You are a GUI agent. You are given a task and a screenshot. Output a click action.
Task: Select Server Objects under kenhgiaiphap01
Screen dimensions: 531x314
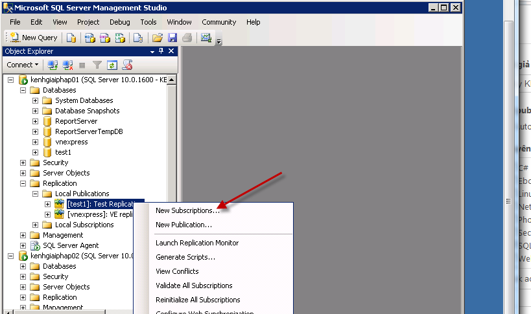(66, 173)
